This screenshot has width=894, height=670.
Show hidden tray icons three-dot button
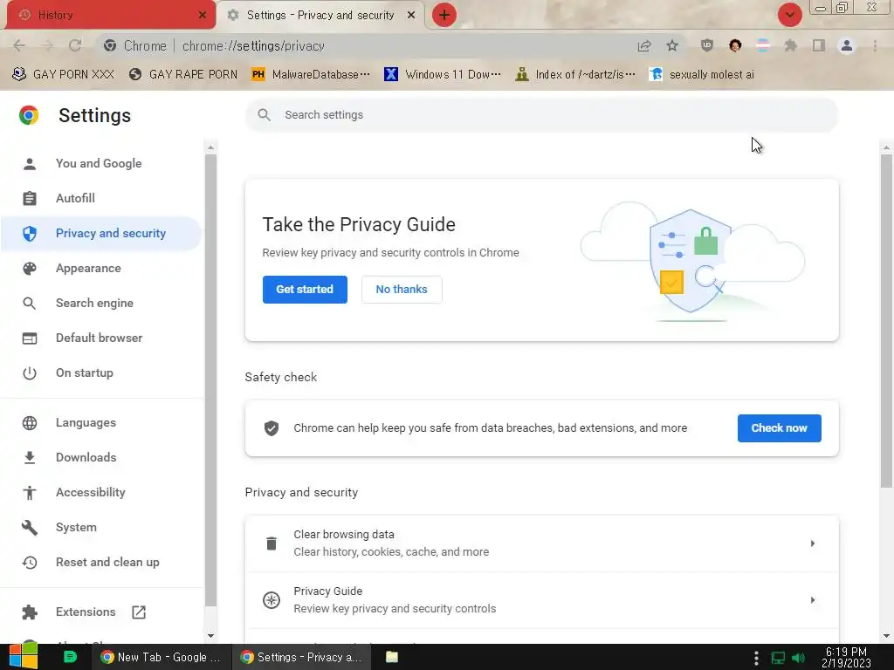click(756, 658)
